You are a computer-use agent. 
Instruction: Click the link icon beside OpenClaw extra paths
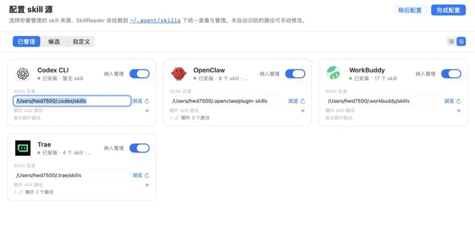[177, 118]
